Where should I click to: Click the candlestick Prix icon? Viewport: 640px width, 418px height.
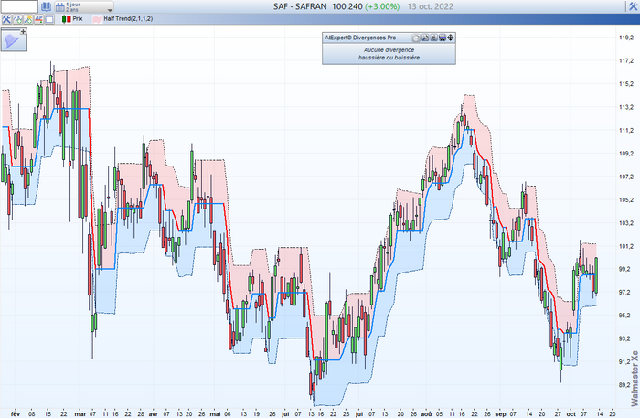(67, 18)
